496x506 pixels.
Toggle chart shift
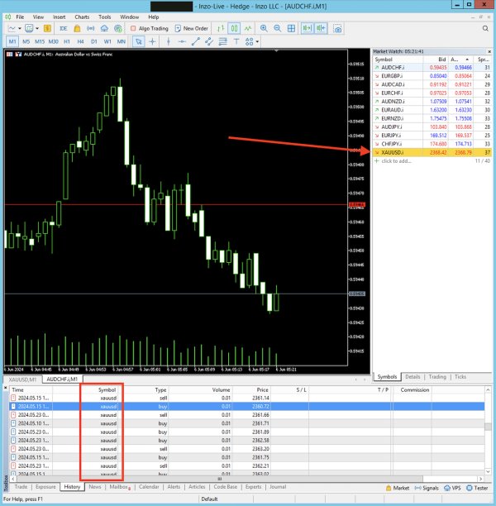(x=321, y=28)
